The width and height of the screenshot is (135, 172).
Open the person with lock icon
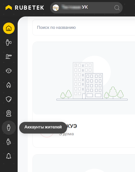pyautogui.click(x=9, y=142)
